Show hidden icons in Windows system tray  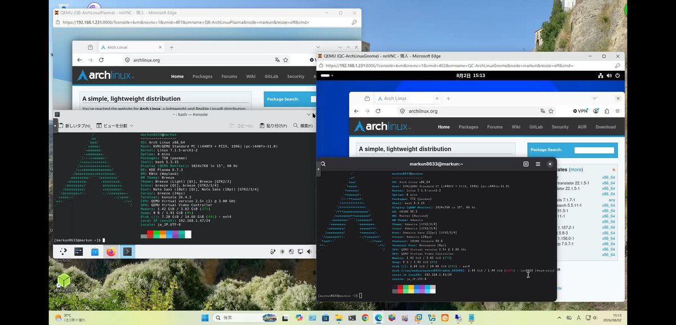tap(561, 318)
